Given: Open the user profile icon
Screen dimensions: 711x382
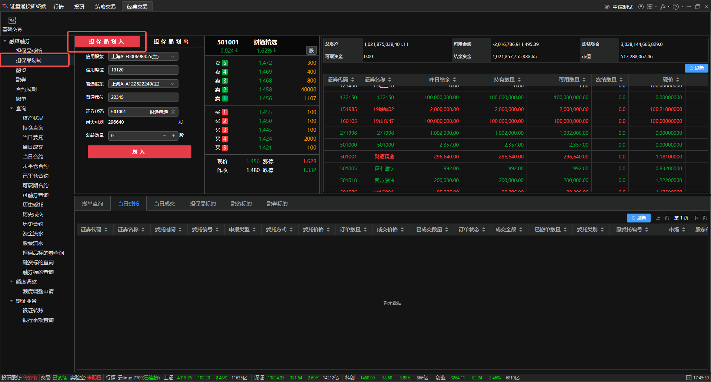Looking at the screenshot, I should [x=641, y=7].
